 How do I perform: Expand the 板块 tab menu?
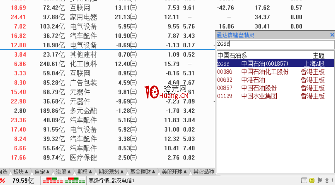[21, 172]
